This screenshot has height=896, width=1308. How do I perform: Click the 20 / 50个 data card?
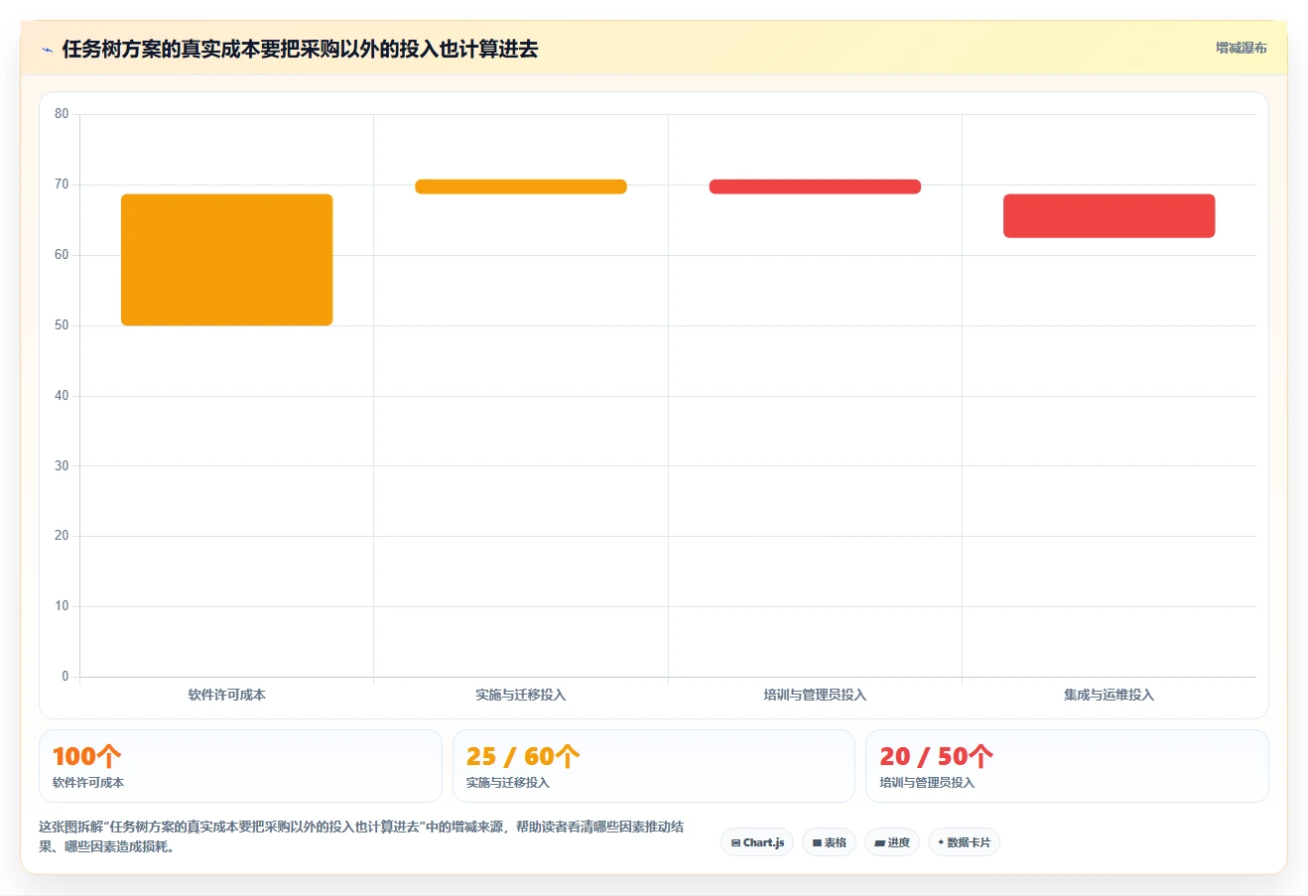tap(1067, 766)
